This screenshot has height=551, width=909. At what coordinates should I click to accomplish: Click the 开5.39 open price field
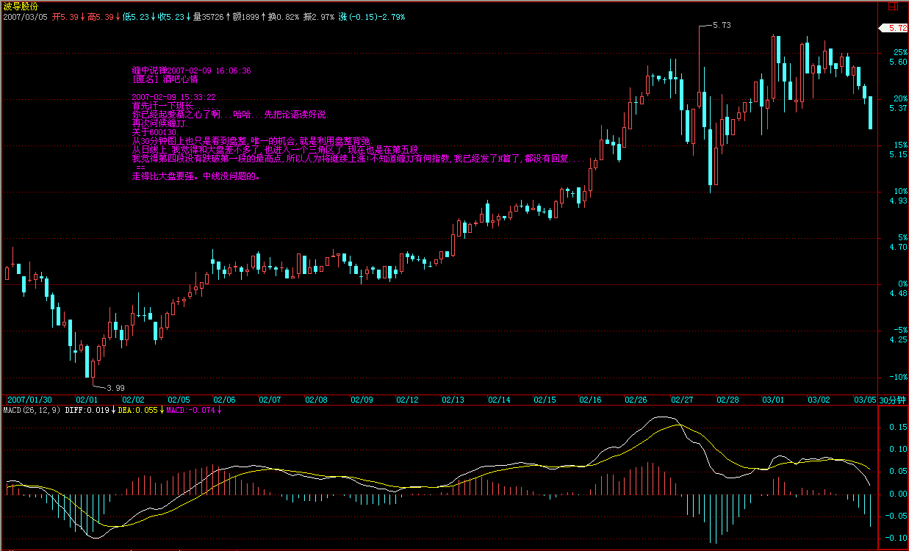(x=65, y=16)
